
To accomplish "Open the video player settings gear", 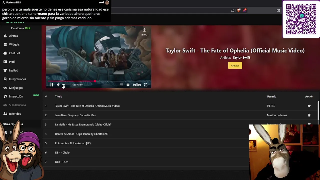I will [128, 85].
